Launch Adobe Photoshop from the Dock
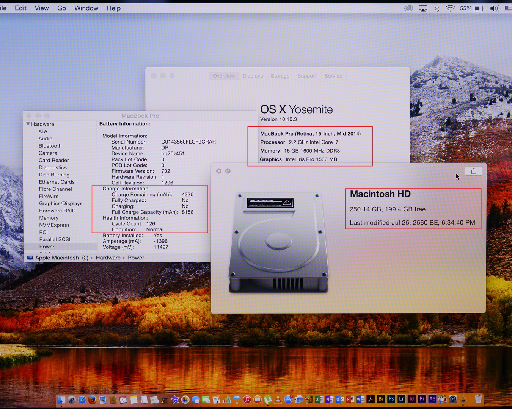The image size is (512, 409). pyautogui.click(x=391, y=399)
